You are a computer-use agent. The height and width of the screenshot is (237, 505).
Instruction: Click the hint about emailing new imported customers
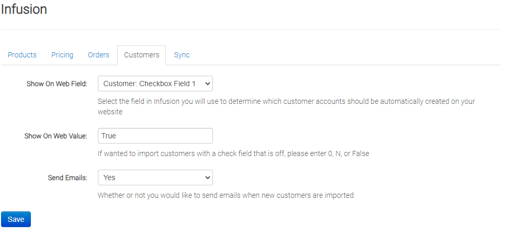point(226,195)
